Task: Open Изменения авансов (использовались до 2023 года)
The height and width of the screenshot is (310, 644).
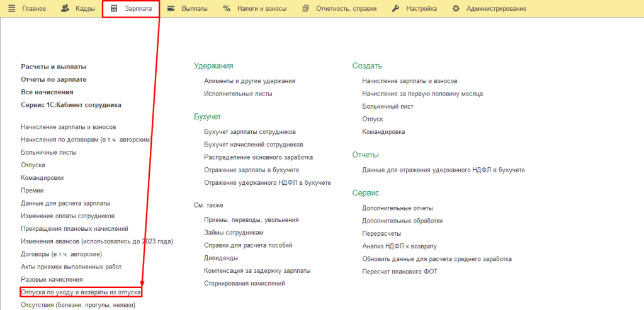Action: click(x=97, y=241)
